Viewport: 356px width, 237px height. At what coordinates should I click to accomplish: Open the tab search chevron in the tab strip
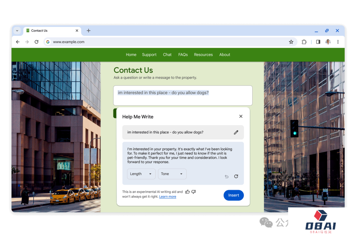pos(17,31)
